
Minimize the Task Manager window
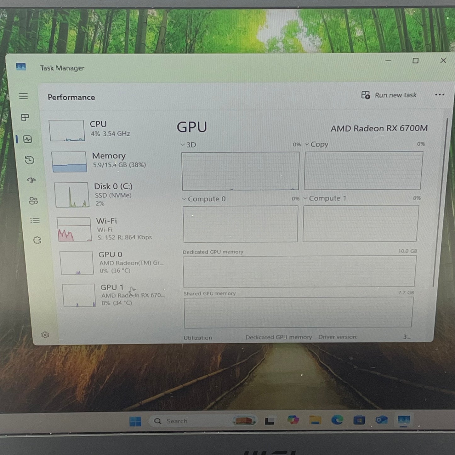(x=388, y=60)
